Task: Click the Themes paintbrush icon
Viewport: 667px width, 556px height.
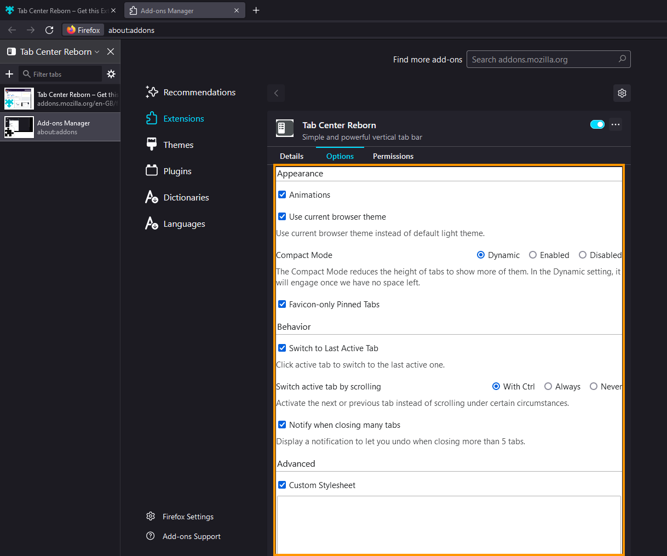Action: click(152, 145)
